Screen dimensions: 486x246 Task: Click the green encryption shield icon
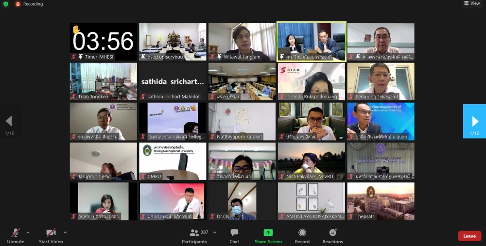tap(6, 4)
